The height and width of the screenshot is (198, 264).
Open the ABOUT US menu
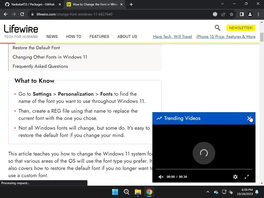(x=127, y=37)
